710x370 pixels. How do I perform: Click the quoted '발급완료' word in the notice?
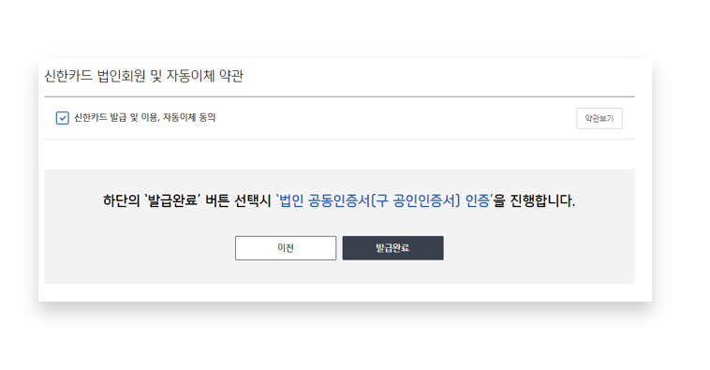click(x=172, y=200)
